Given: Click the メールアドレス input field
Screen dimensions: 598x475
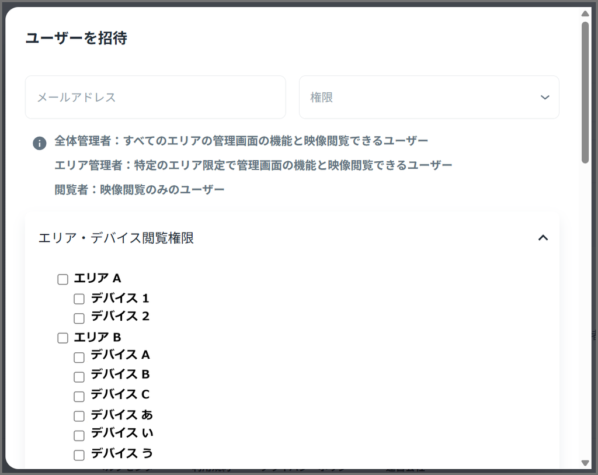Looking at the screenshot, I should [155, 98].
